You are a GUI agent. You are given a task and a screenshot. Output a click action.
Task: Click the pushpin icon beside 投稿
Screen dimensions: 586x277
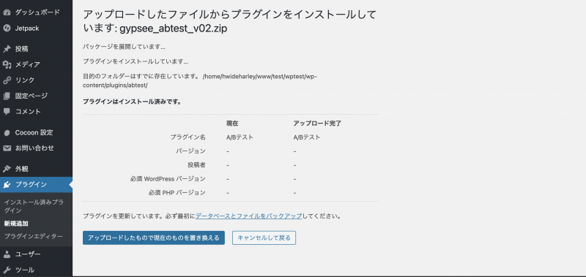[7, 49]
